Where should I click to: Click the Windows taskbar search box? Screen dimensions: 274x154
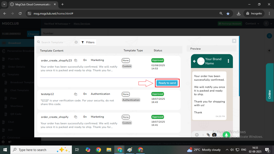tap(41, 150)
